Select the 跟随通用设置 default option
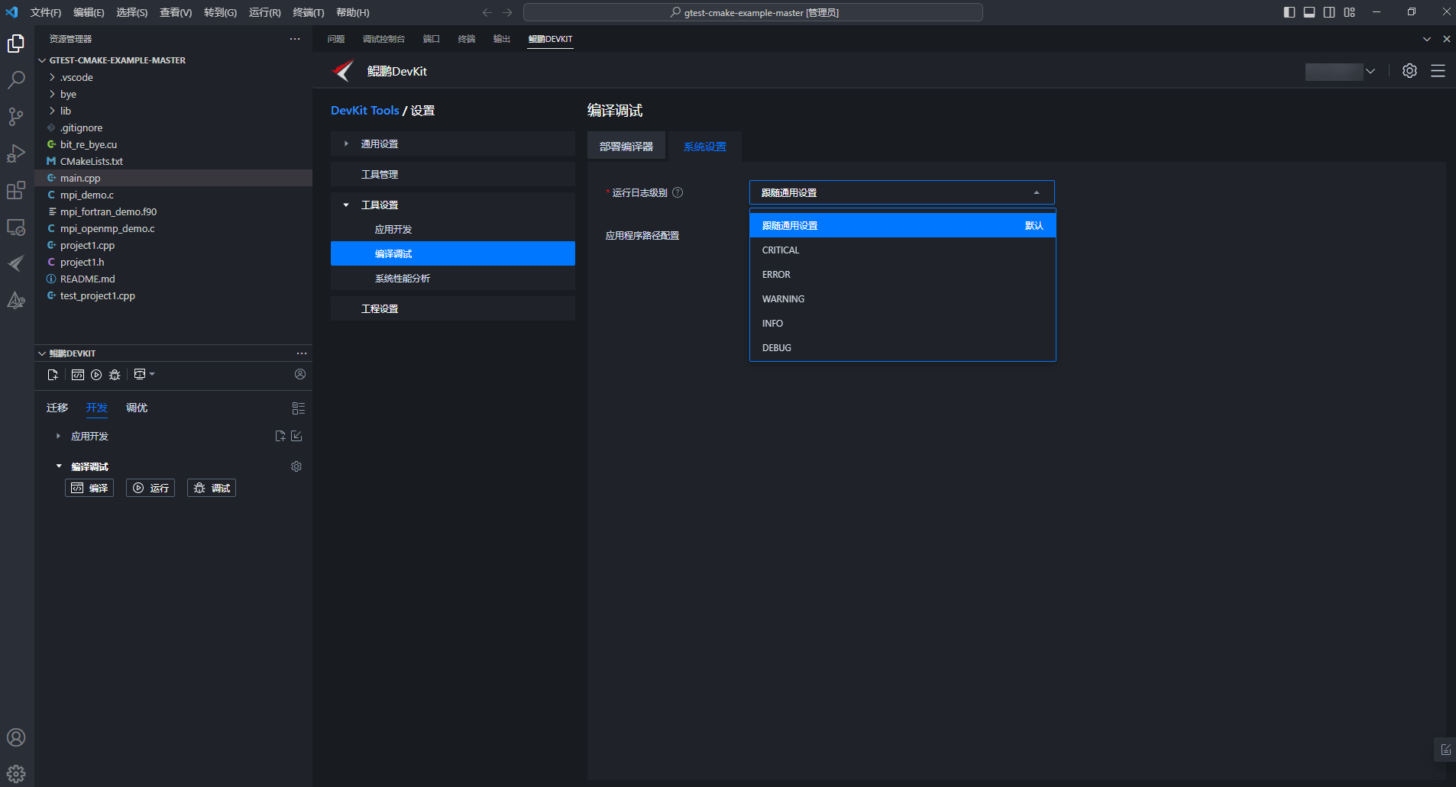Image resolution: width=1456 pixels, height=787 pixels. point(902,226)
